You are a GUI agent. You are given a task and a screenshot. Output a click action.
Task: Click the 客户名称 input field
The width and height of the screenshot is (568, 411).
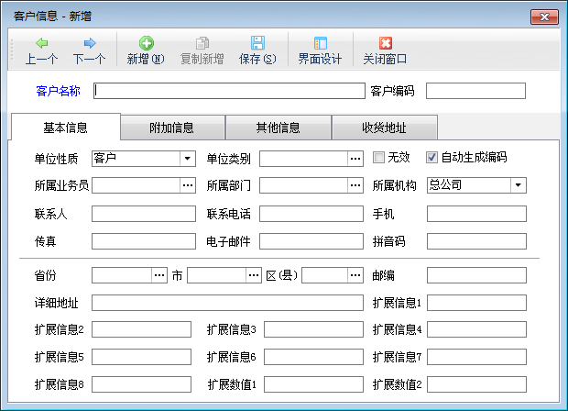click(x=228, y=91)
